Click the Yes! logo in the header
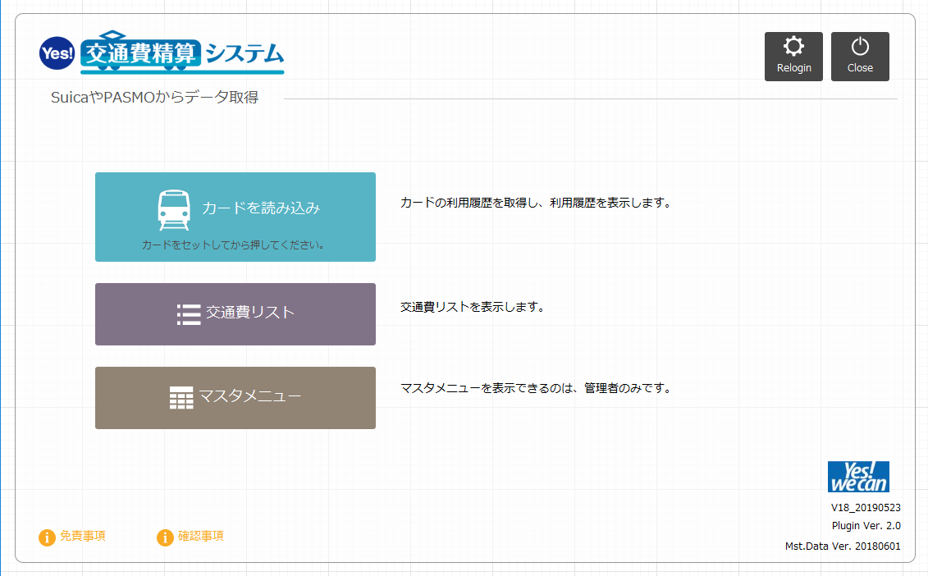The image size is (928, 576). tap(56, 53)
